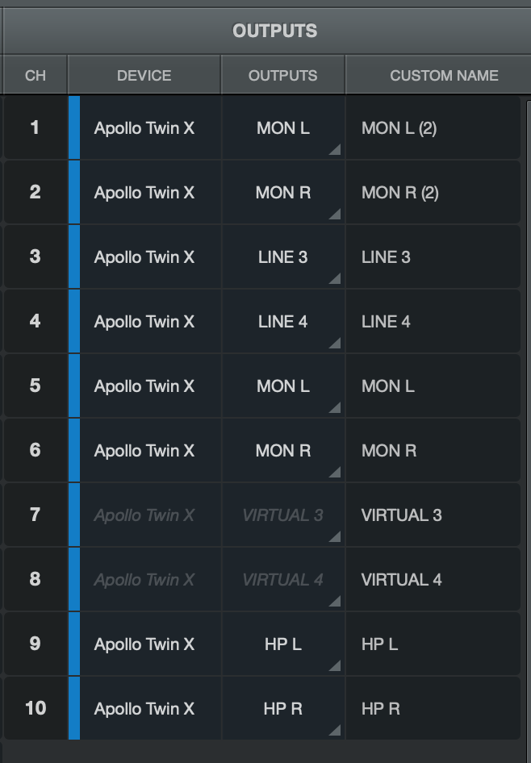The image size is (531, 763).
Task: Open the HP L output dropdown
Action: [283, 644]
